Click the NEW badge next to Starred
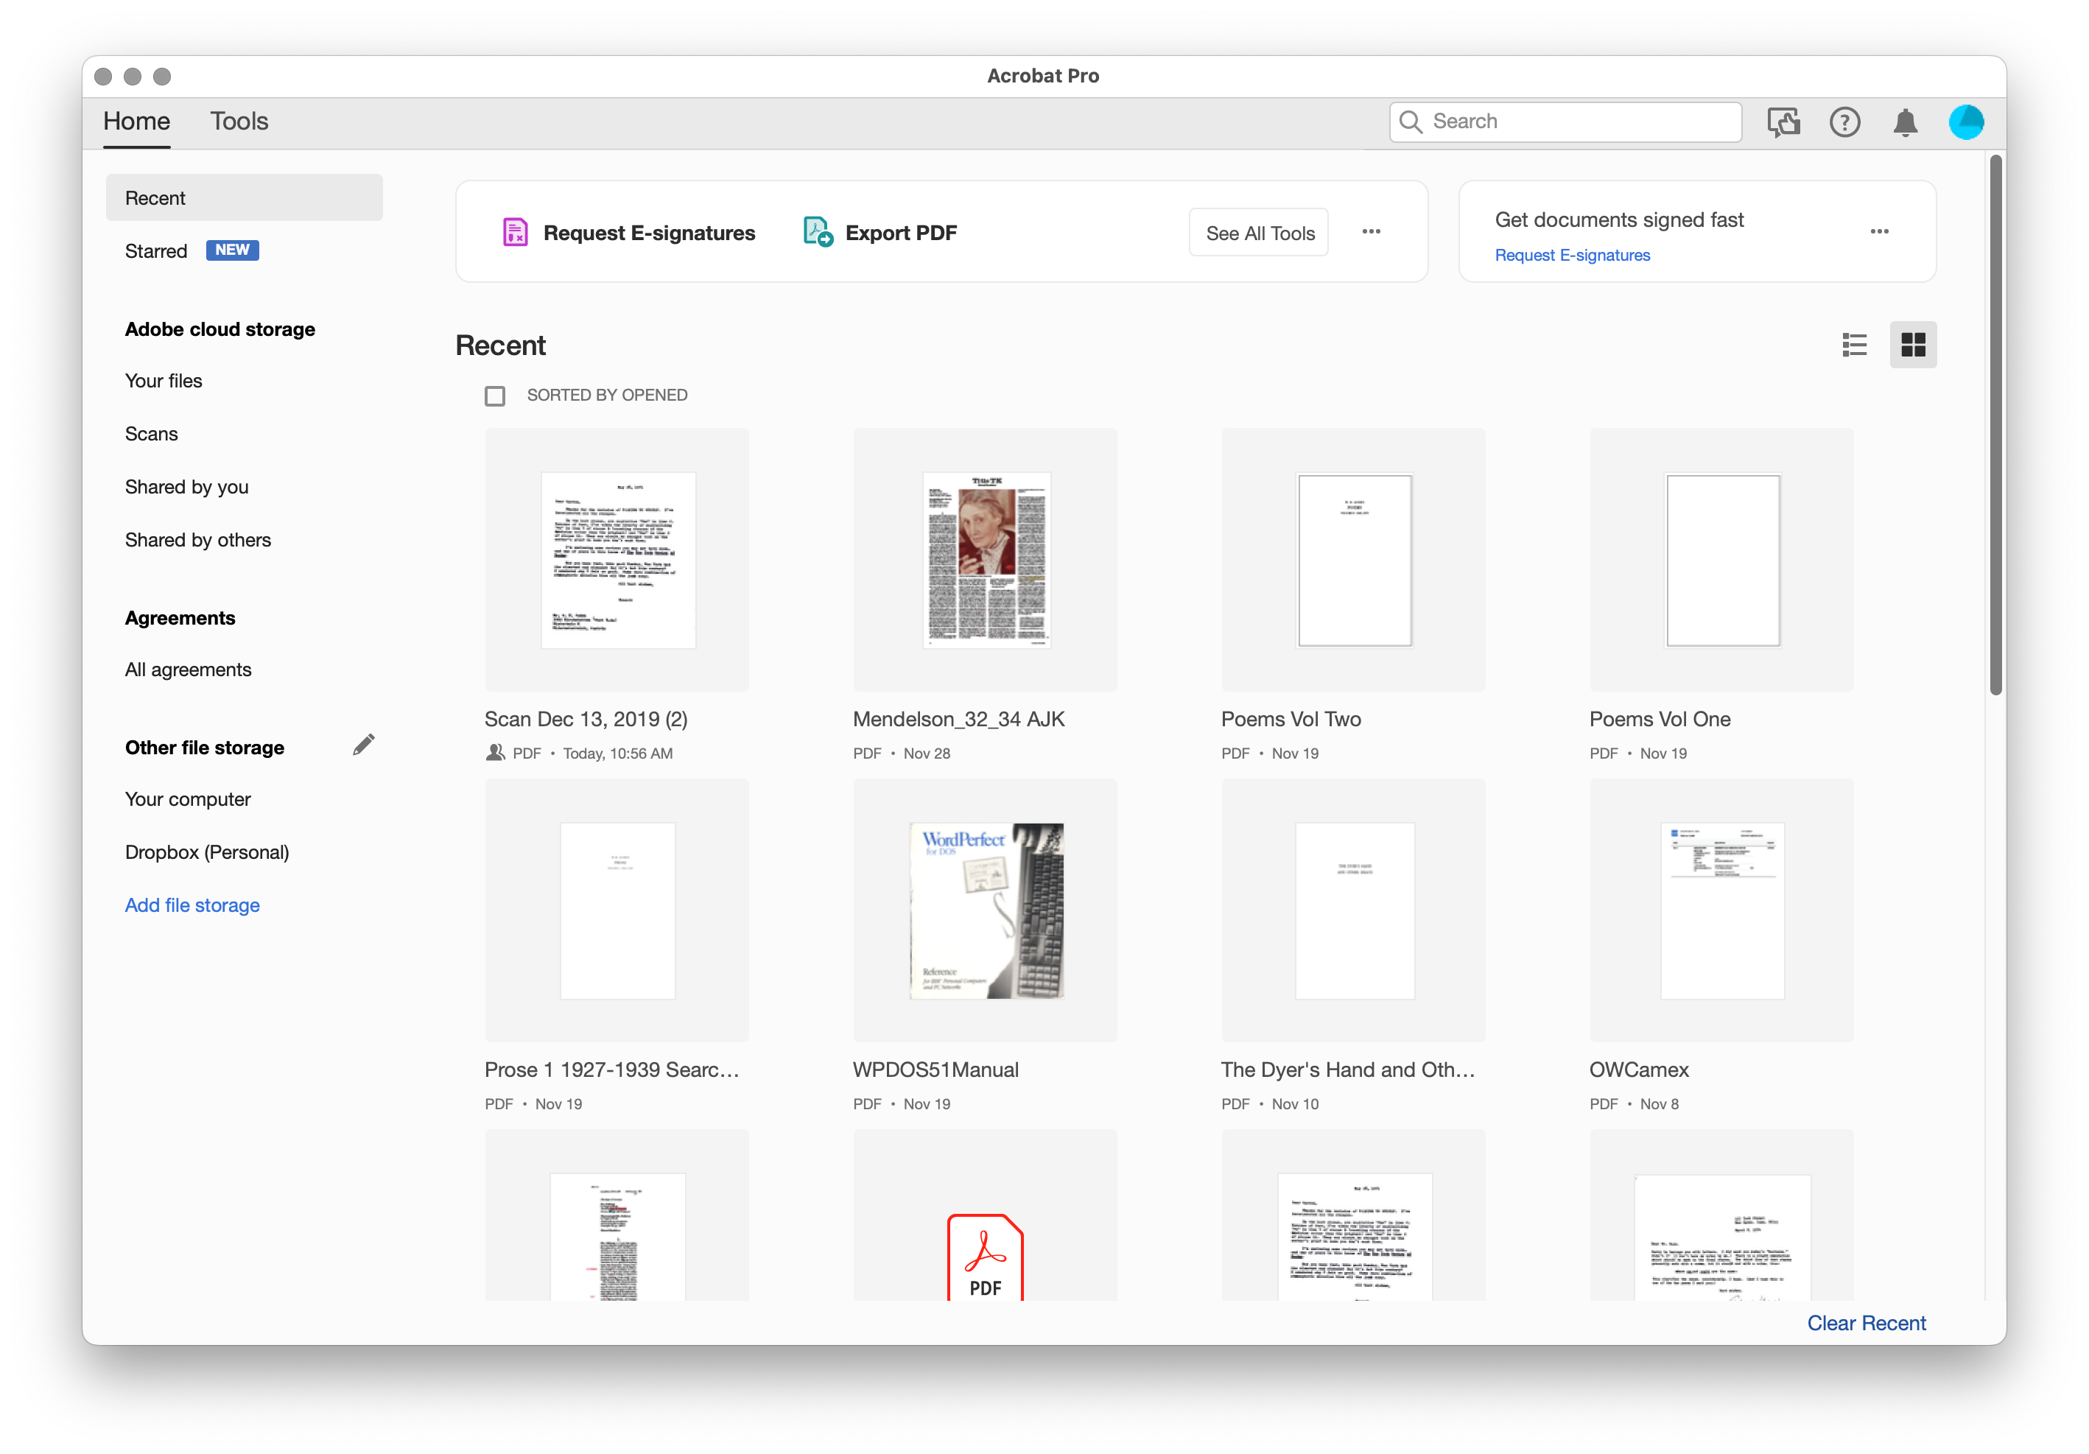The image size is (2089, 1454). point(233,250)
